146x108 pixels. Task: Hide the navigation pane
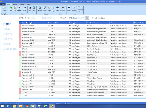(x=4, y=9)
